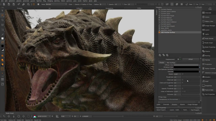Click the Diffuse Color swatch
216x121 pixels.
(x=186, y=65)
